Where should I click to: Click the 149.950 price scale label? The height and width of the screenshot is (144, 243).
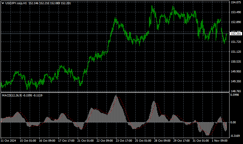click(236, 72)
